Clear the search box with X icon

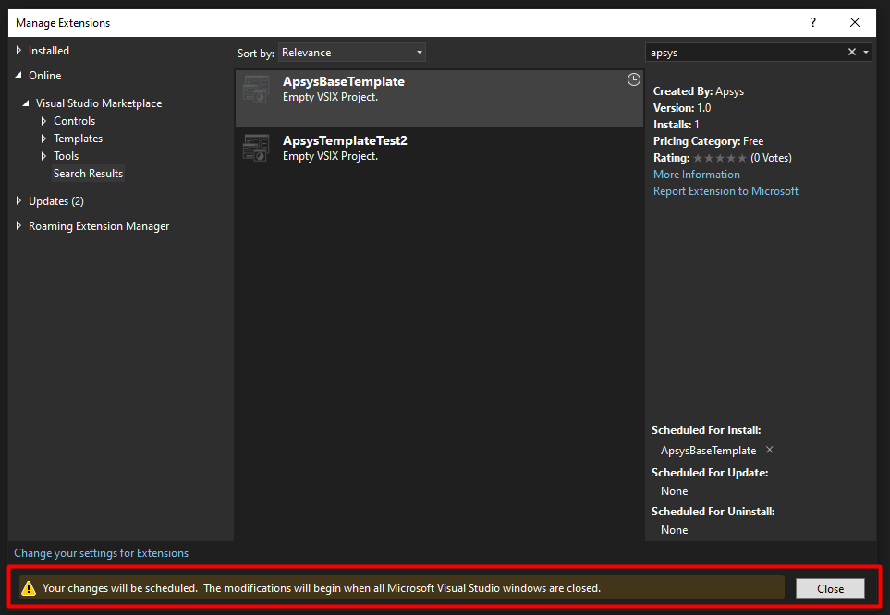click(852, 53)
